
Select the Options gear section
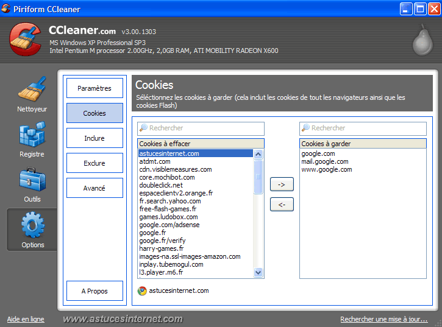point(32,230)
